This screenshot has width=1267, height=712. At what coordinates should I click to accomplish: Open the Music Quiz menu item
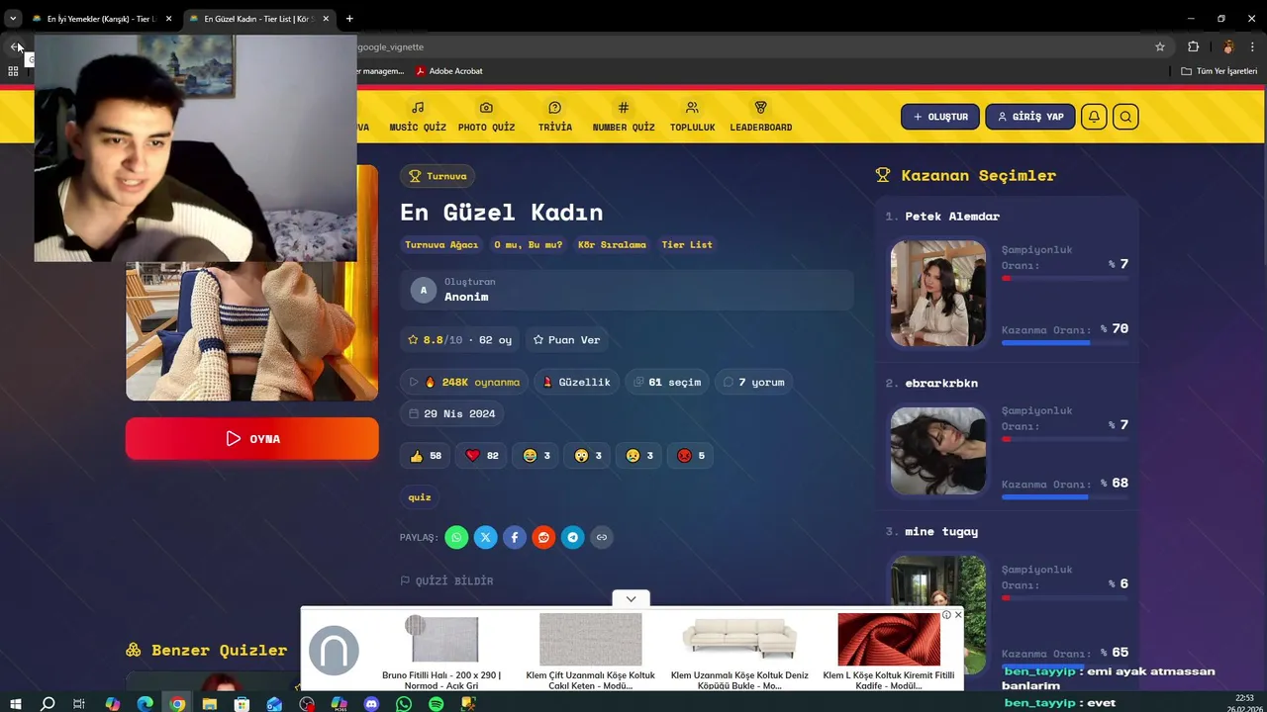click(418, 117)
